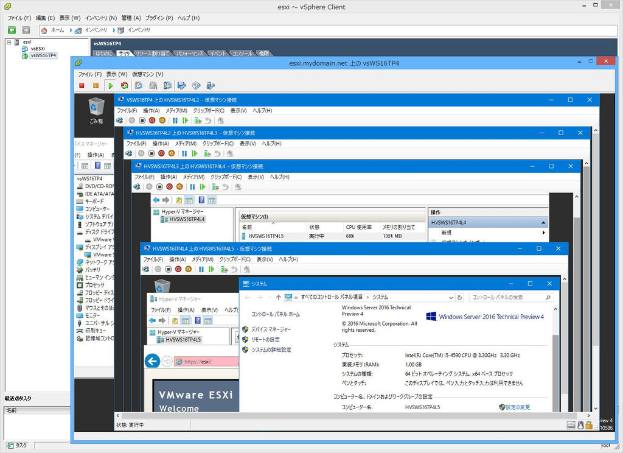Click the lock icon in the connection status bar
This screenshot has width=623, height=453.
(x=589, y=425)
